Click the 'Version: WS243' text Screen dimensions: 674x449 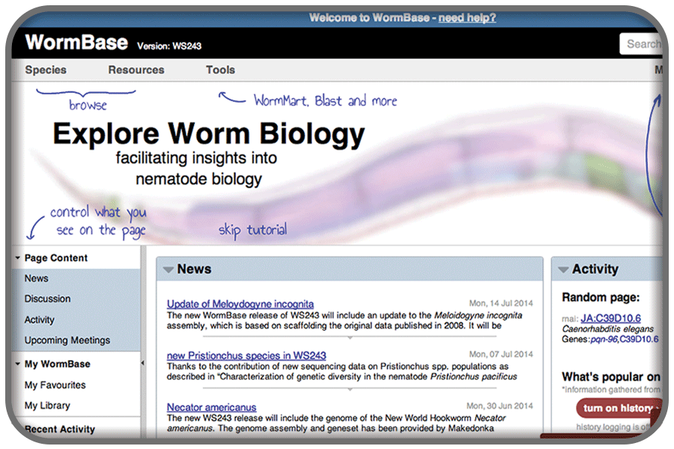pos(169,46)
